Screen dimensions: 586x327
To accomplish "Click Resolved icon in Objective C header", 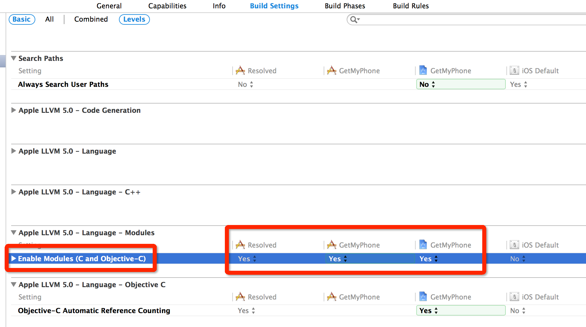I will coord(240,297).
